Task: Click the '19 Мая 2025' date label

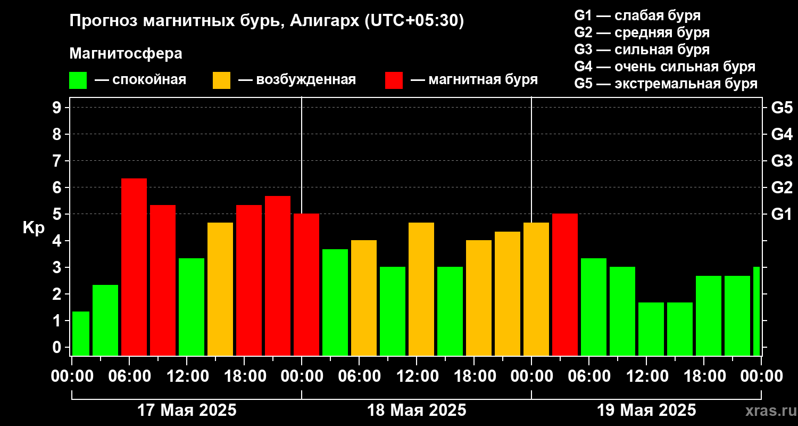Action: (646, 411)
